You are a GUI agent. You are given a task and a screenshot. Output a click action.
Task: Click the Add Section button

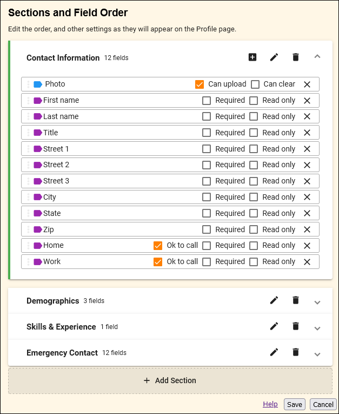[170, 380]
